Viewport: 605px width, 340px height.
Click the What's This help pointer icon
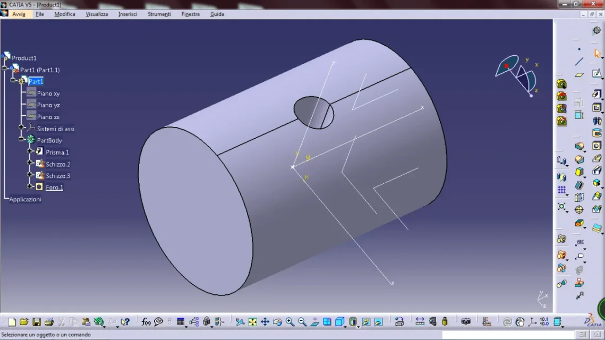(x=125, y=322)
